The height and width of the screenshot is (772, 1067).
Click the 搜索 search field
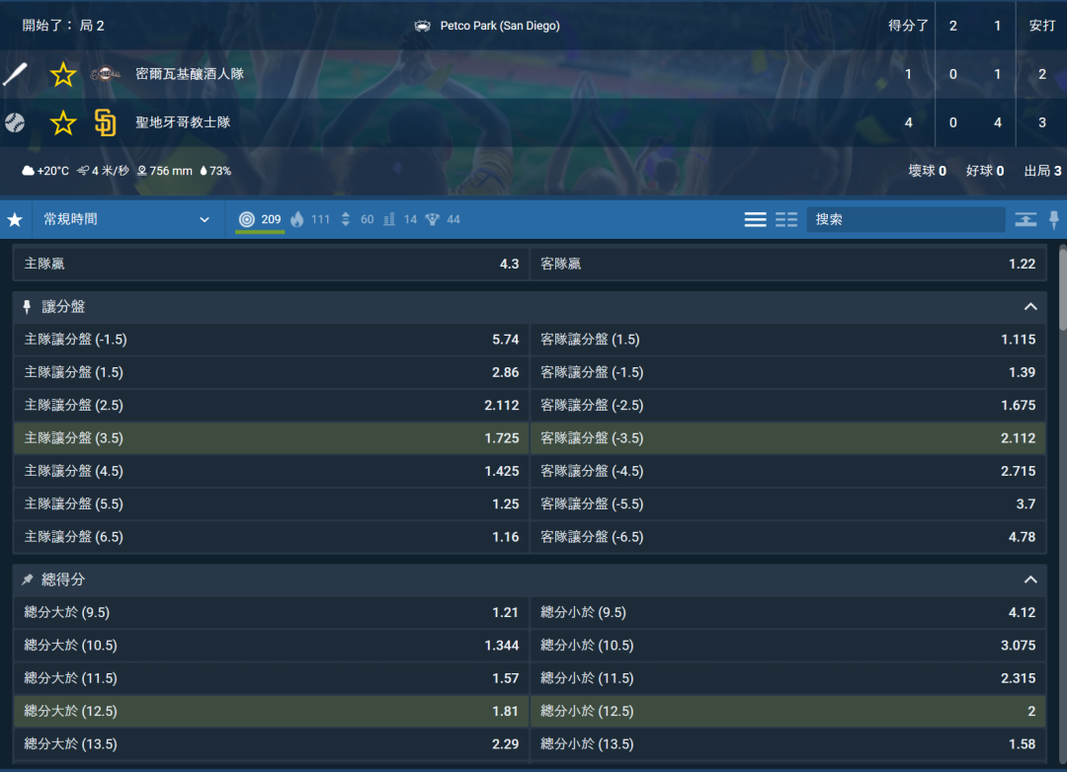point(904,219)
